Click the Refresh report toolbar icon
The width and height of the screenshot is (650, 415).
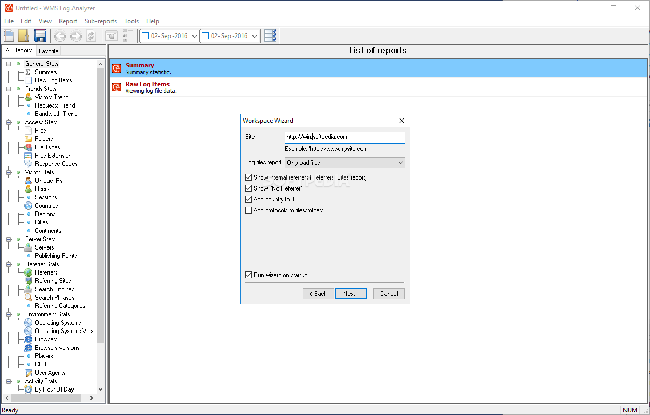pos(91,36)
